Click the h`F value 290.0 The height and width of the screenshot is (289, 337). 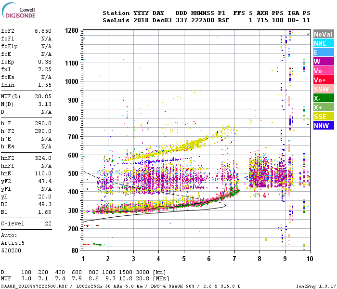tap(43, 123)
